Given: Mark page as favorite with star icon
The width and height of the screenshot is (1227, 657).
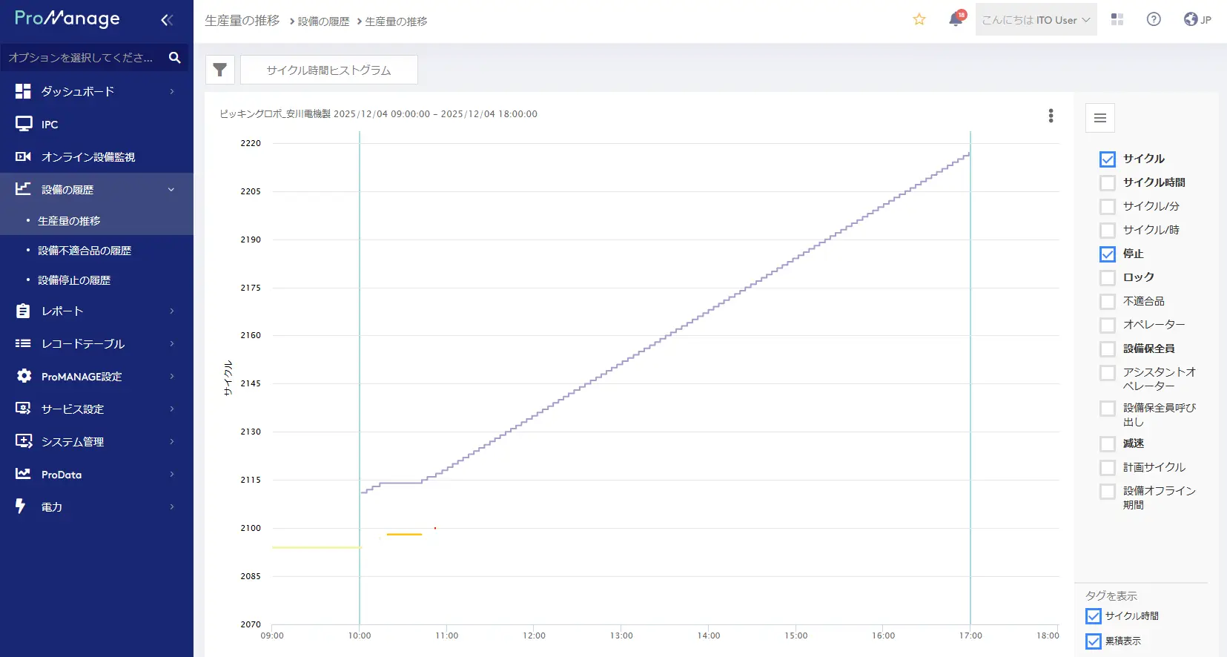Looking at the screenshot, I should coord(919,20).
